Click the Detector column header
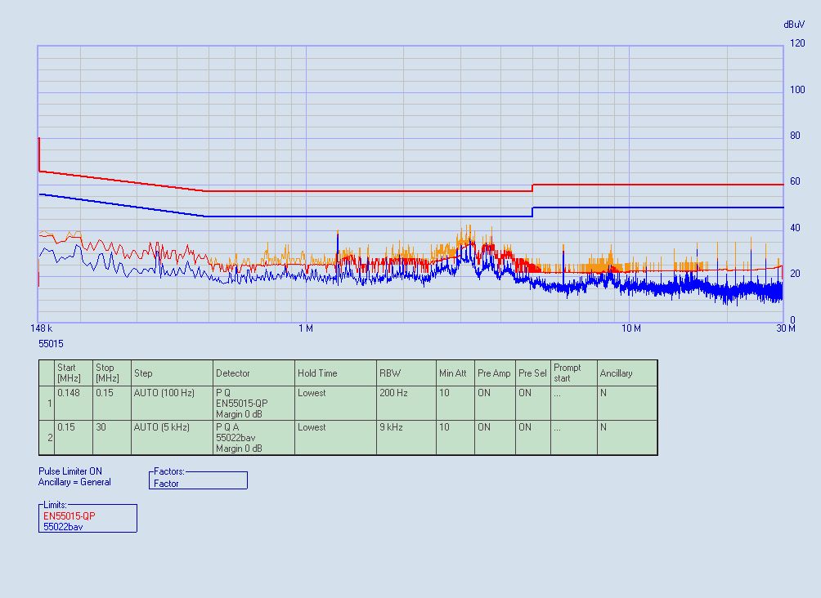Viewport: 821px width, 598px height. (x=254, y=373)
